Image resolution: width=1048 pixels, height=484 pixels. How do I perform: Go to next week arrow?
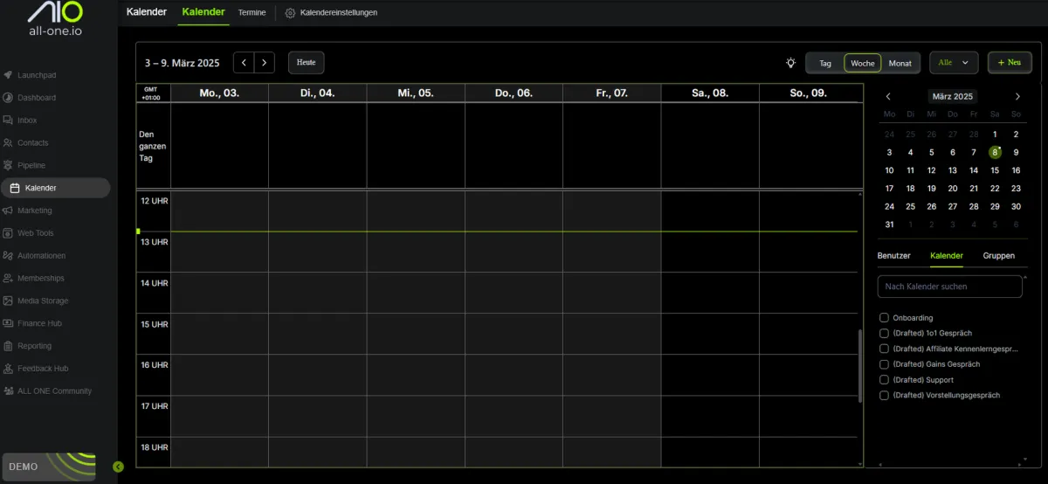[265, 63]
